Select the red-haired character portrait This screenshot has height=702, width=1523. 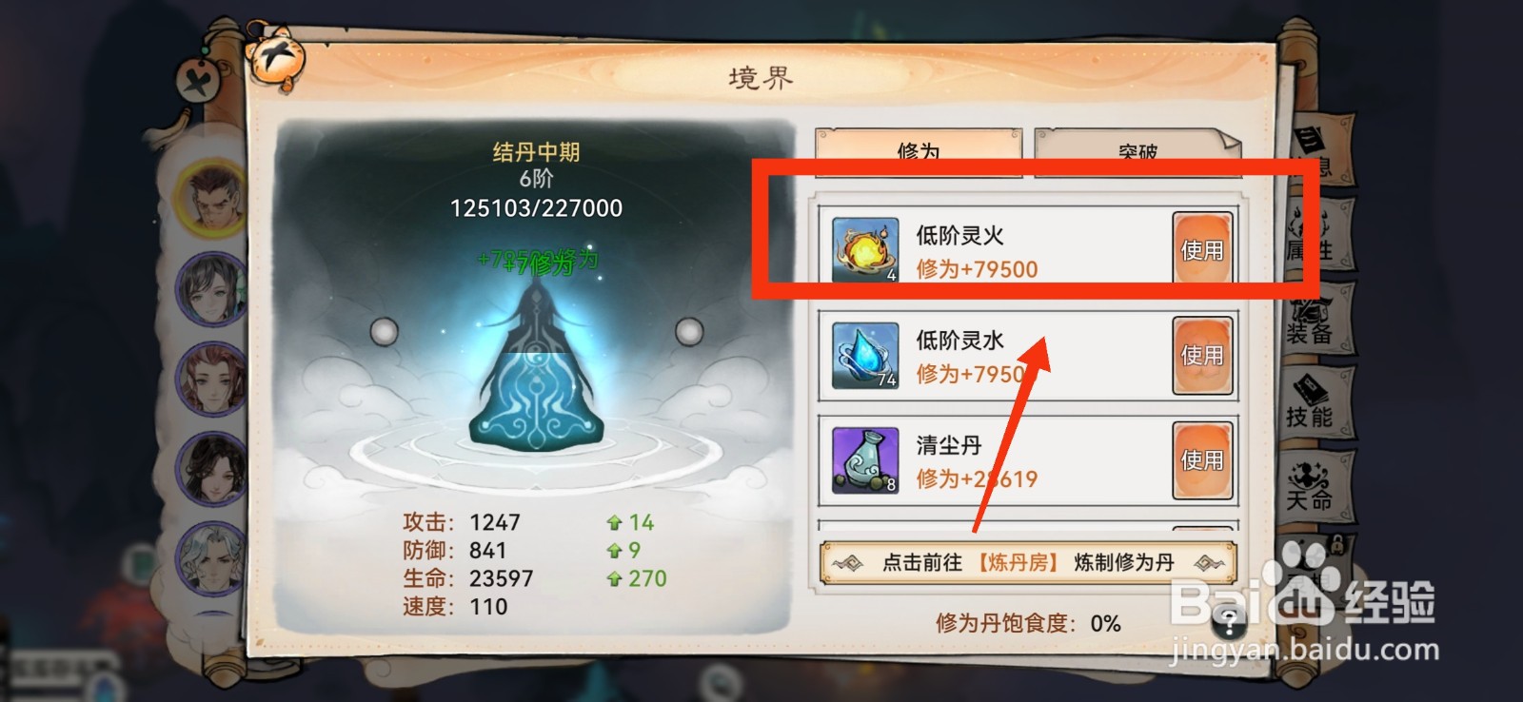(x=213, y=379)
